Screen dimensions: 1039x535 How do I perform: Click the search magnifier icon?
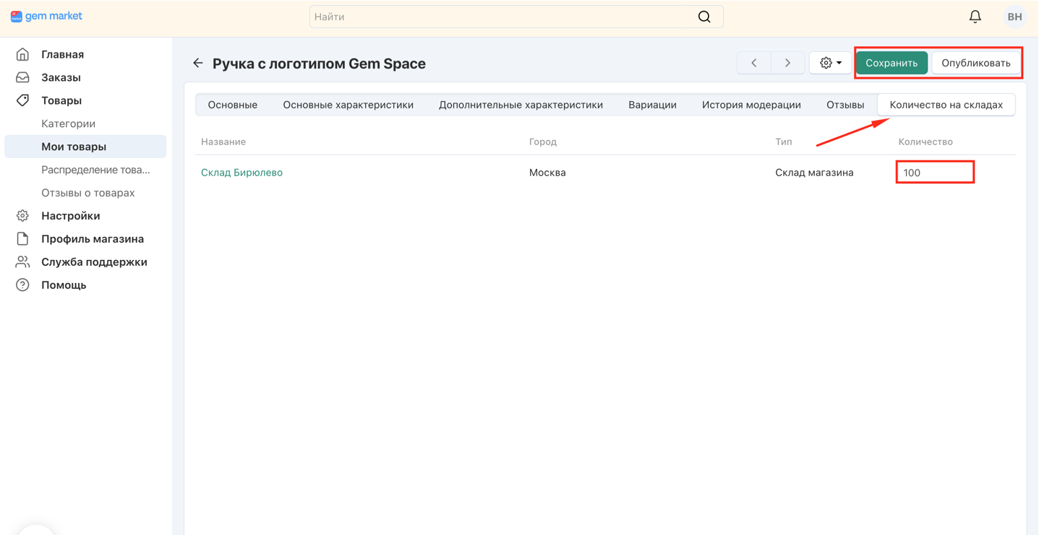(704, 17)
